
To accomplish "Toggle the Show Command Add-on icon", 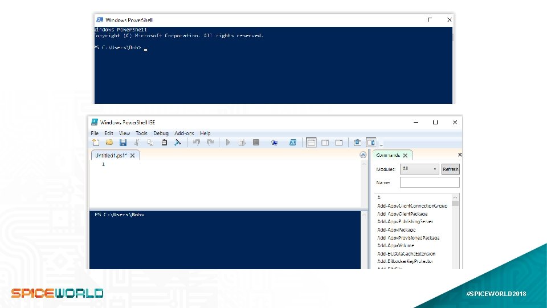I will coord(371,143).
